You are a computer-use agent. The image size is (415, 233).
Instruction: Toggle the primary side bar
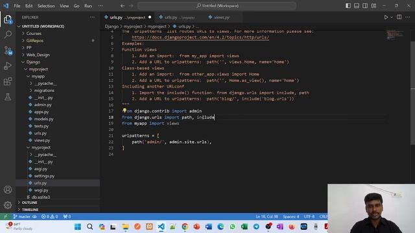pyautogui.click(x=348, y=6)
